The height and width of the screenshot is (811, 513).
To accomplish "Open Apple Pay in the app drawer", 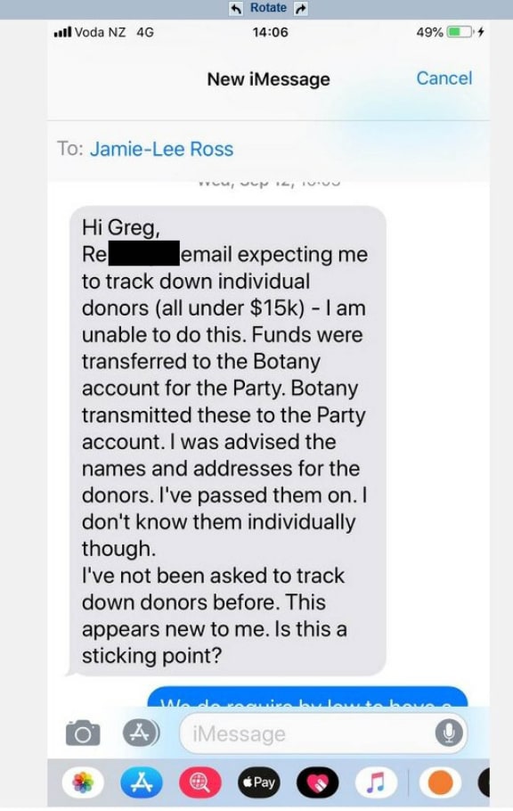I will (259, 782).
